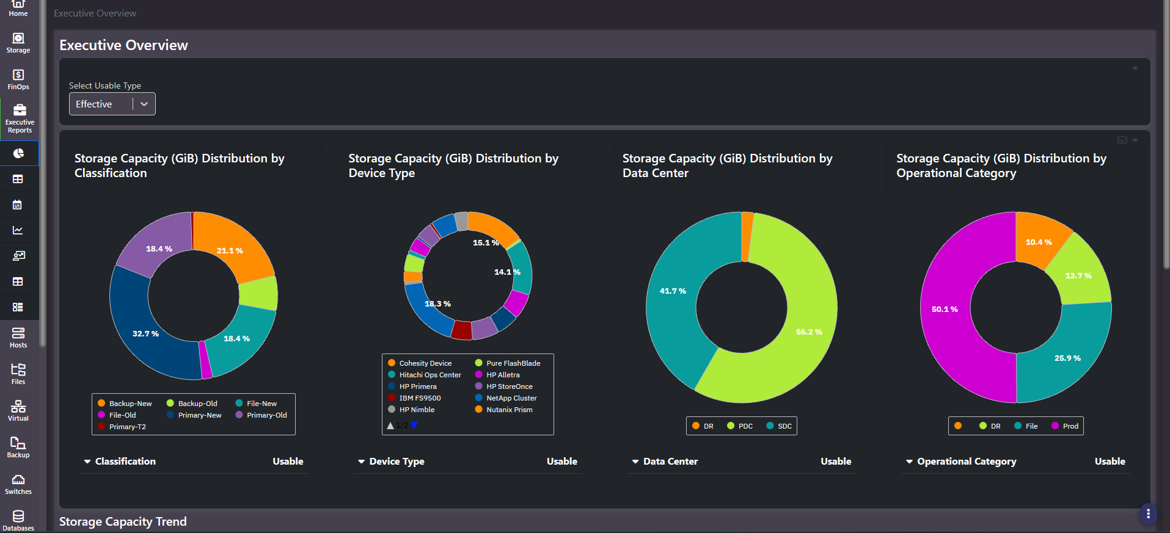Open the Select Usable Type dropdown
Screen dimensions: 1170x533
[x=112, y=104]
